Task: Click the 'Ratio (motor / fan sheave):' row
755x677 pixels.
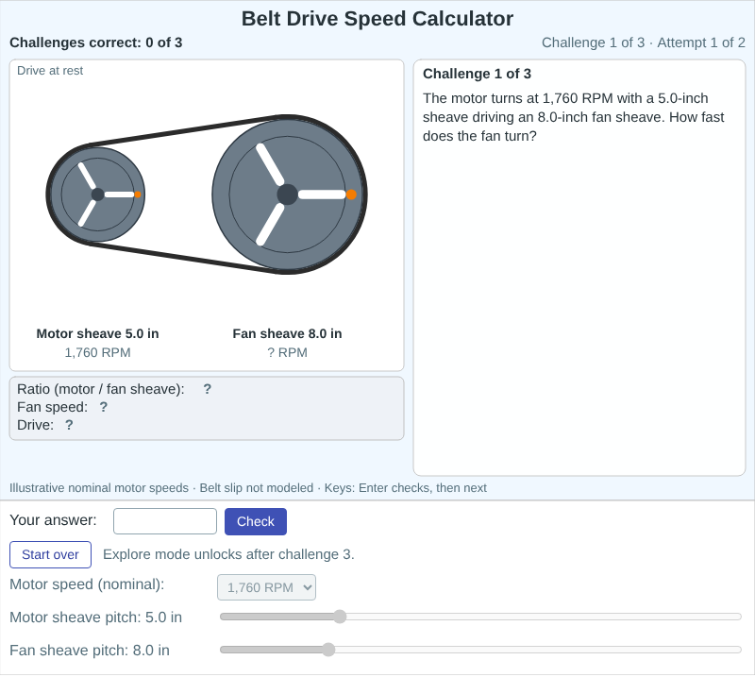Action: 114,389
